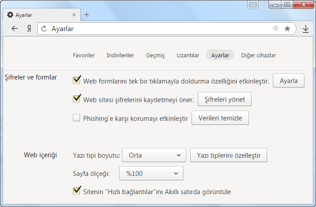Click the back arrow navigation icon

click(x=15, y=28)
